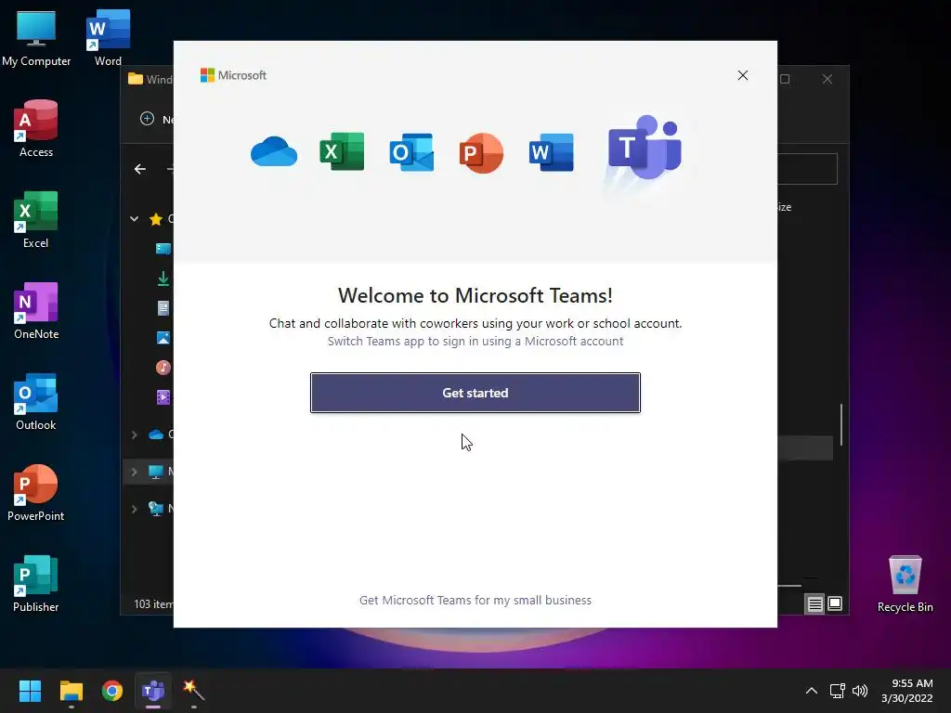Click the Teams icon in the taskbar

click(153, 691)
